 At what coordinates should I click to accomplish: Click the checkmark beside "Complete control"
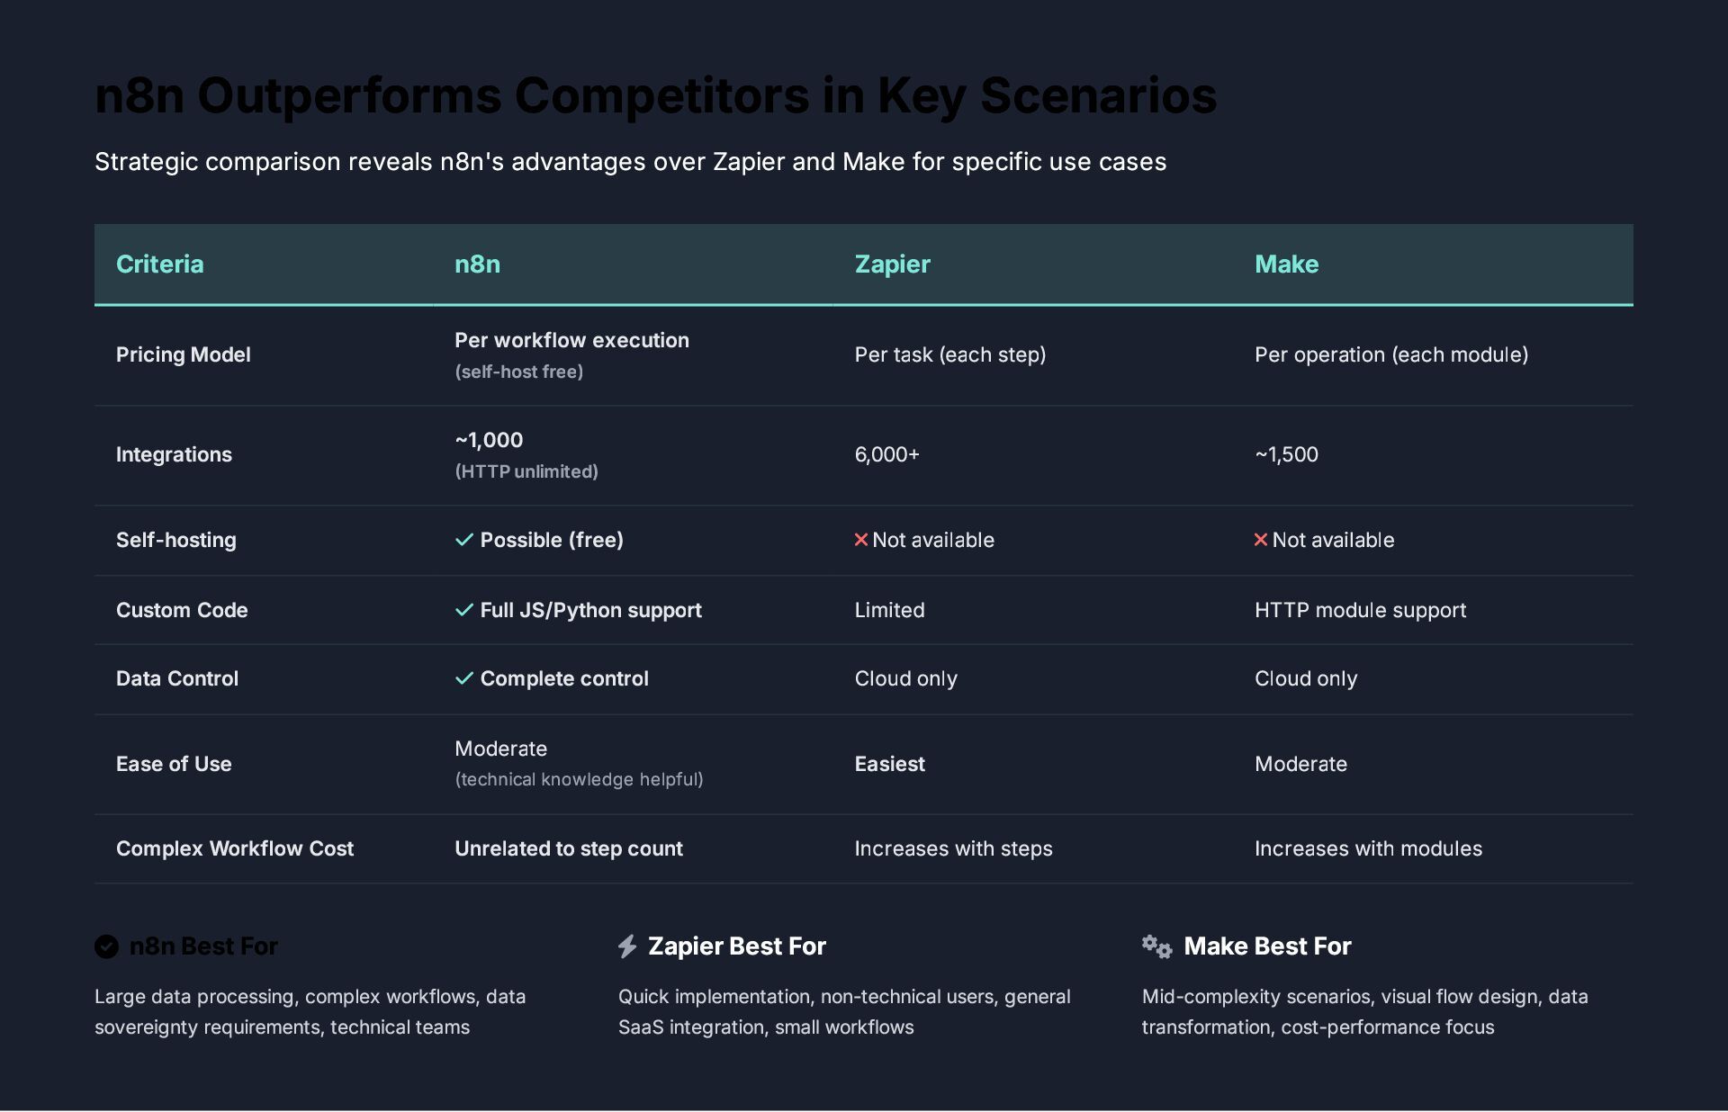click(x=464, y=678)
